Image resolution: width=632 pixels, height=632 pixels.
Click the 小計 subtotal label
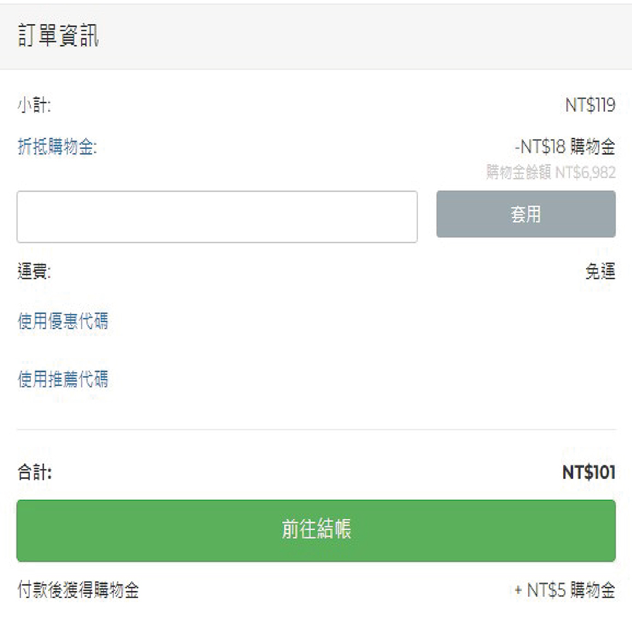coord(34,106)
